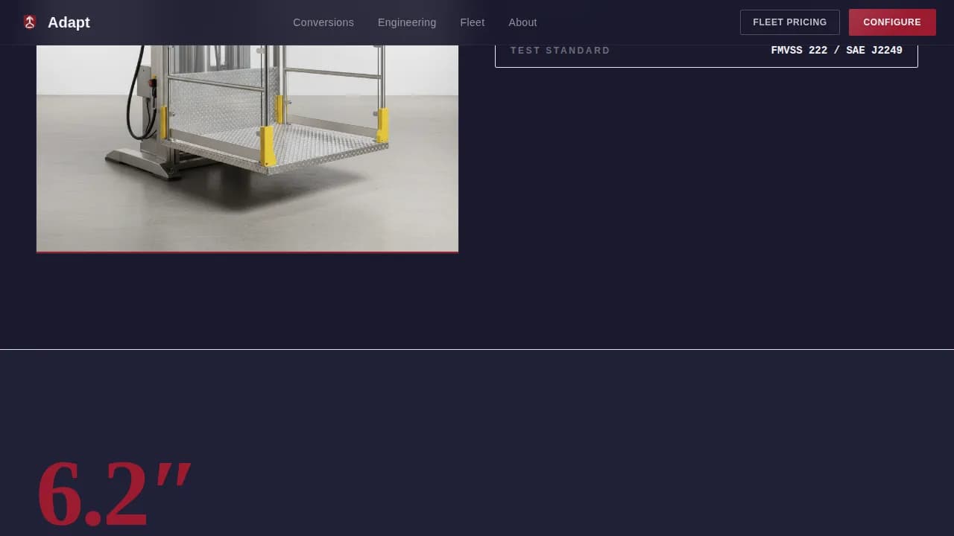This screenshot has height=536, width=954.
Task: Open the Conversions menu
Action: click(323, 22)
